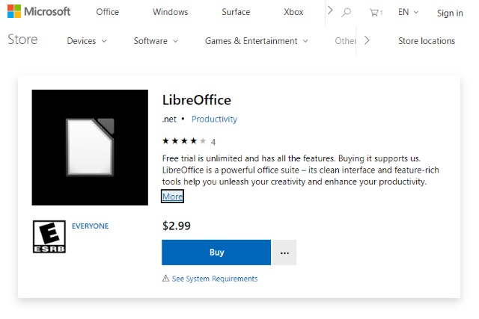This screenshot has height=319, width=479.
Task: Click the Productivity category link
Action: click(214, 119)
